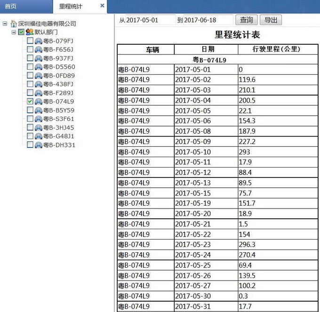Check the box for vehicle 粤B-F656J
The image size is (320, 312).
click(30, 49)
